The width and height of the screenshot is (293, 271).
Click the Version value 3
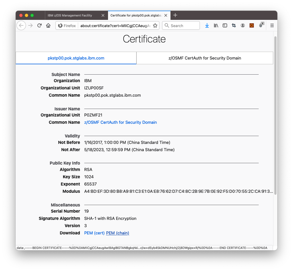click(85, 226)
